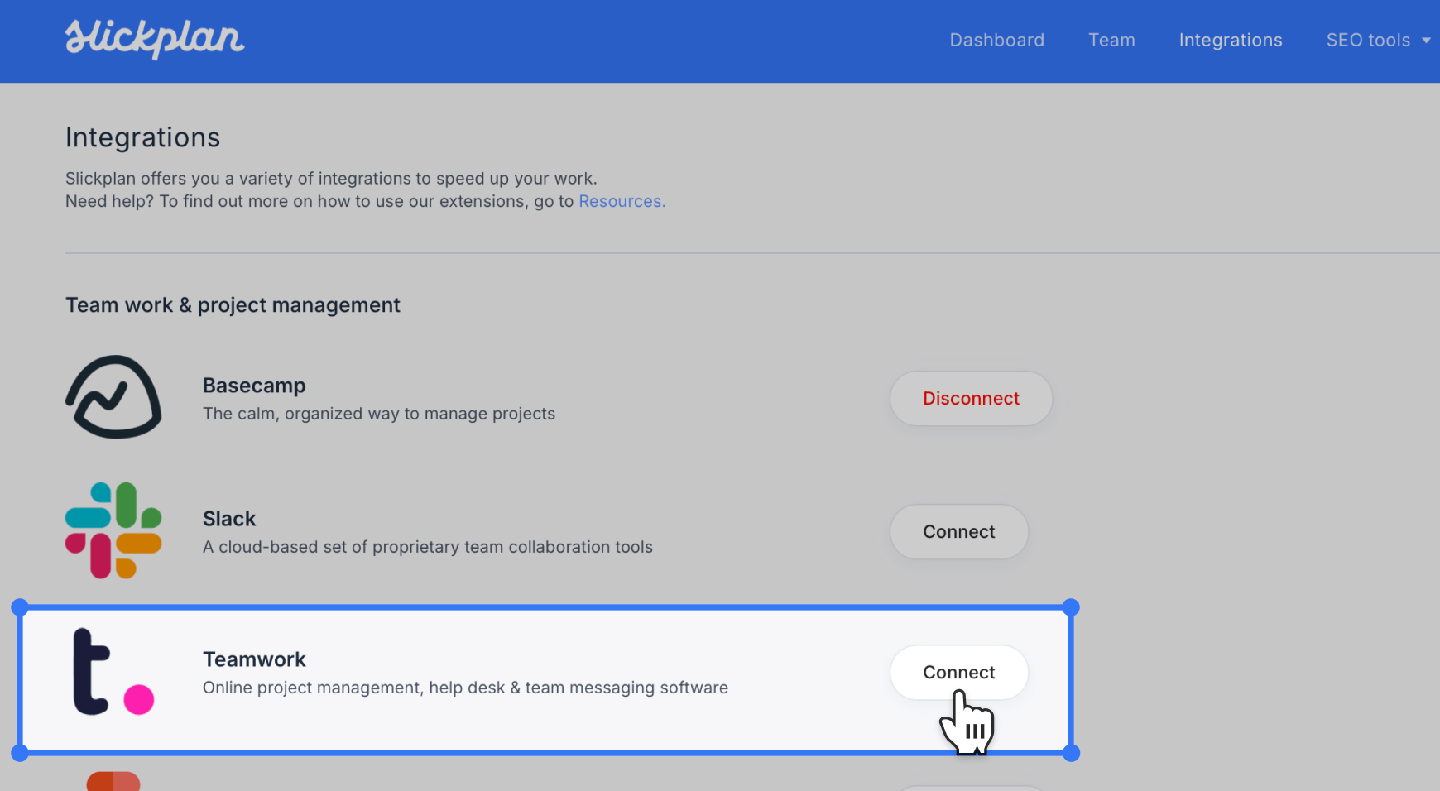Open the Resources link
Viewport: 1440px width, 791px height.
(621, 201)
